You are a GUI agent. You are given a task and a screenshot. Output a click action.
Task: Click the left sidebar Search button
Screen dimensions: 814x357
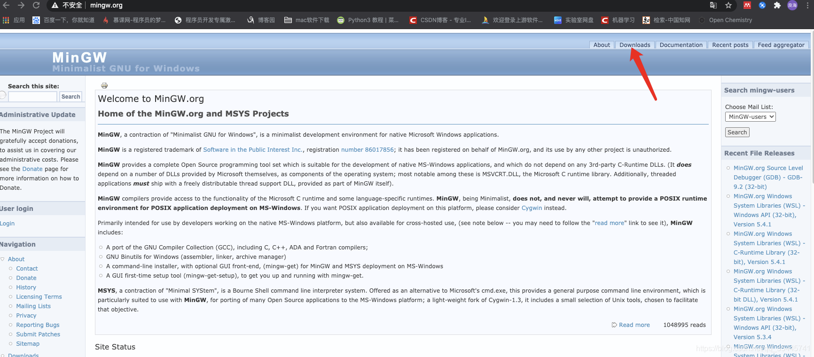[x=70, y=96]
